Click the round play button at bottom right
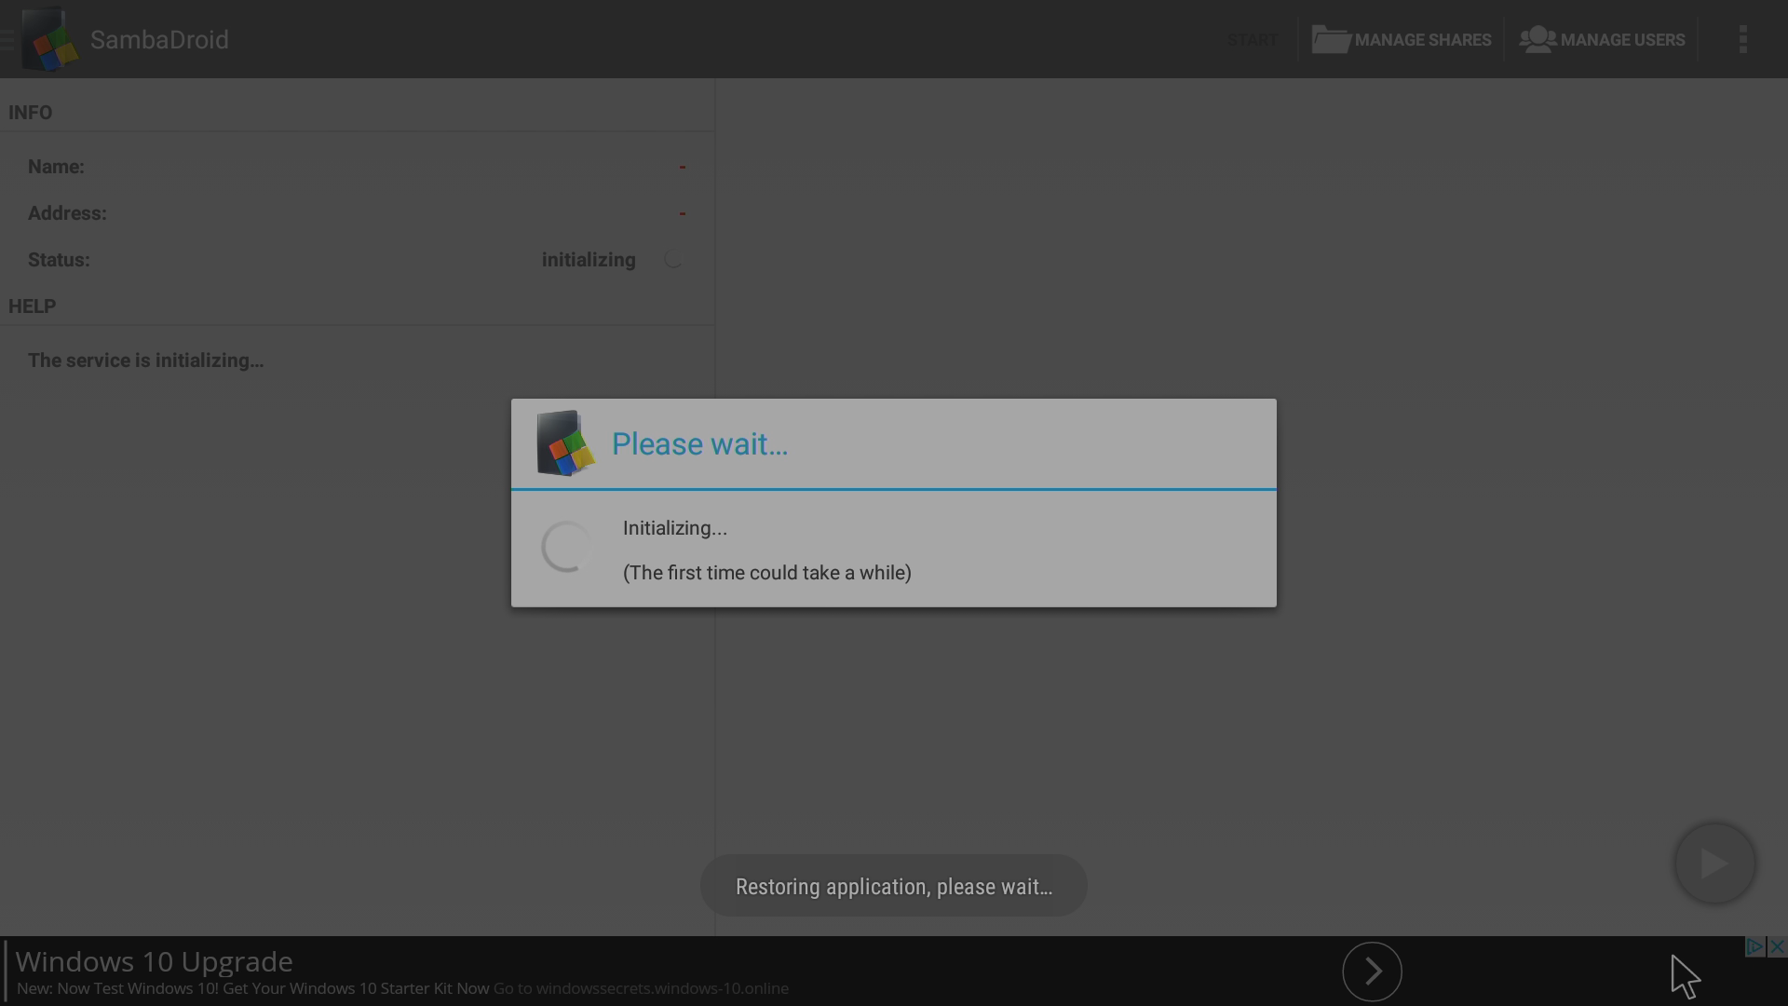 click(x=1714, y=863)
